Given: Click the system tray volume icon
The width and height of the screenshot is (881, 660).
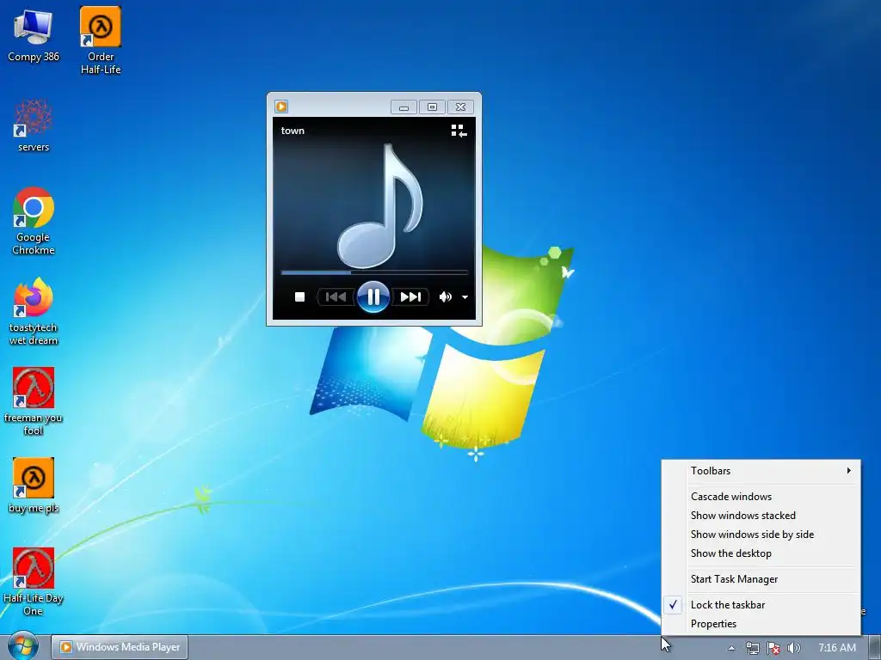Looking at the screenshot, I should point(793,648).
